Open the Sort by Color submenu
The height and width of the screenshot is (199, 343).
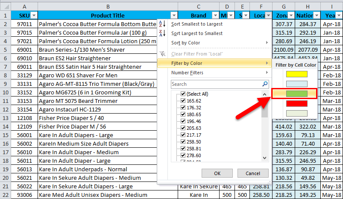pos(214,43)
